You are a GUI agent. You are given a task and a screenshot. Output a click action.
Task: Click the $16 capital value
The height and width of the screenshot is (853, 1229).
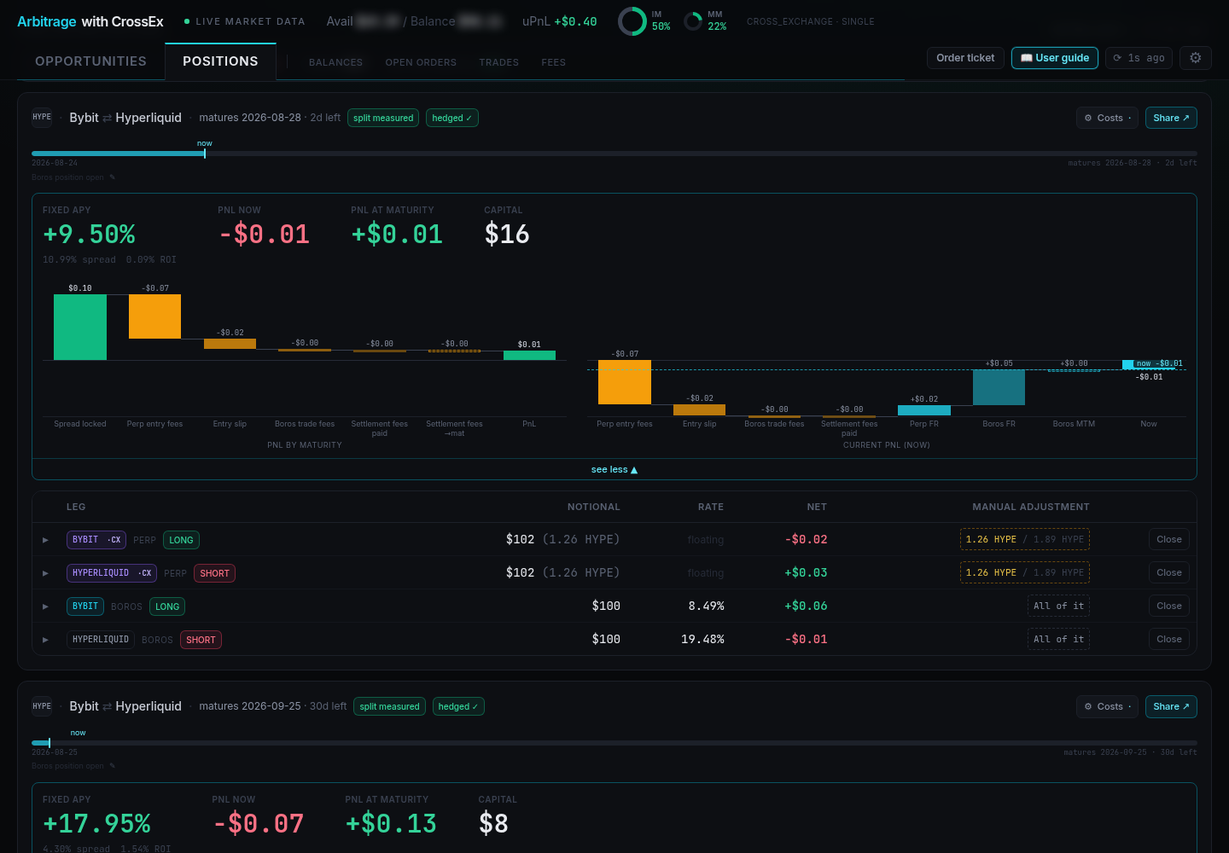[x=507, y=234]
